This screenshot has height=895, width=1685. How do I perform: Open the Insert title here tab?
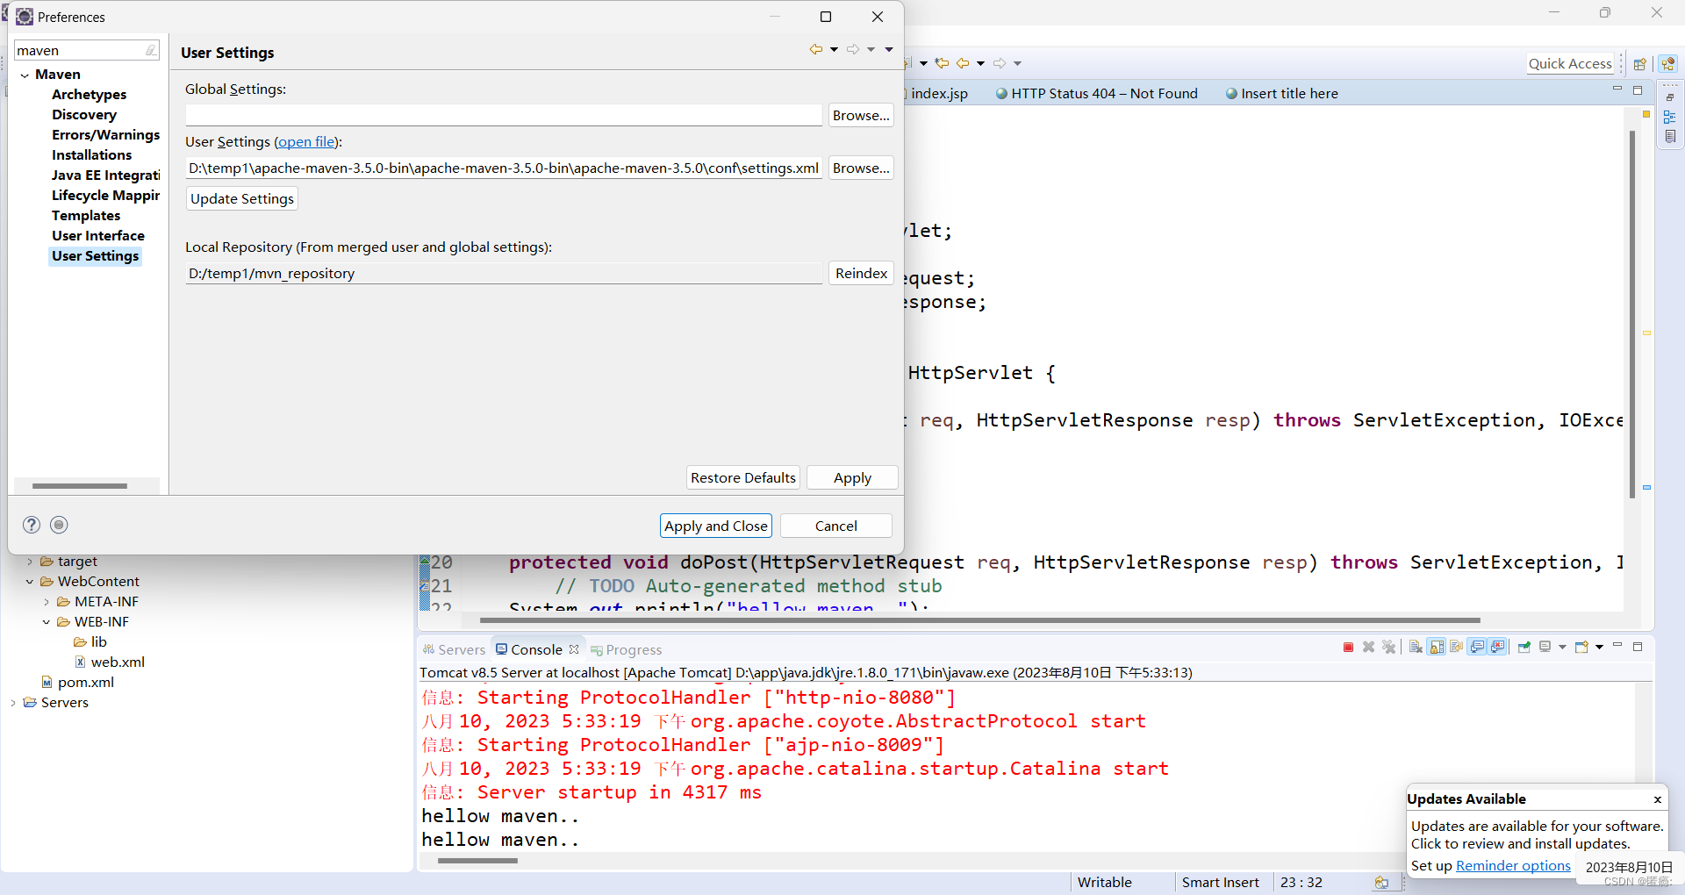click(x=1281, y=93)
